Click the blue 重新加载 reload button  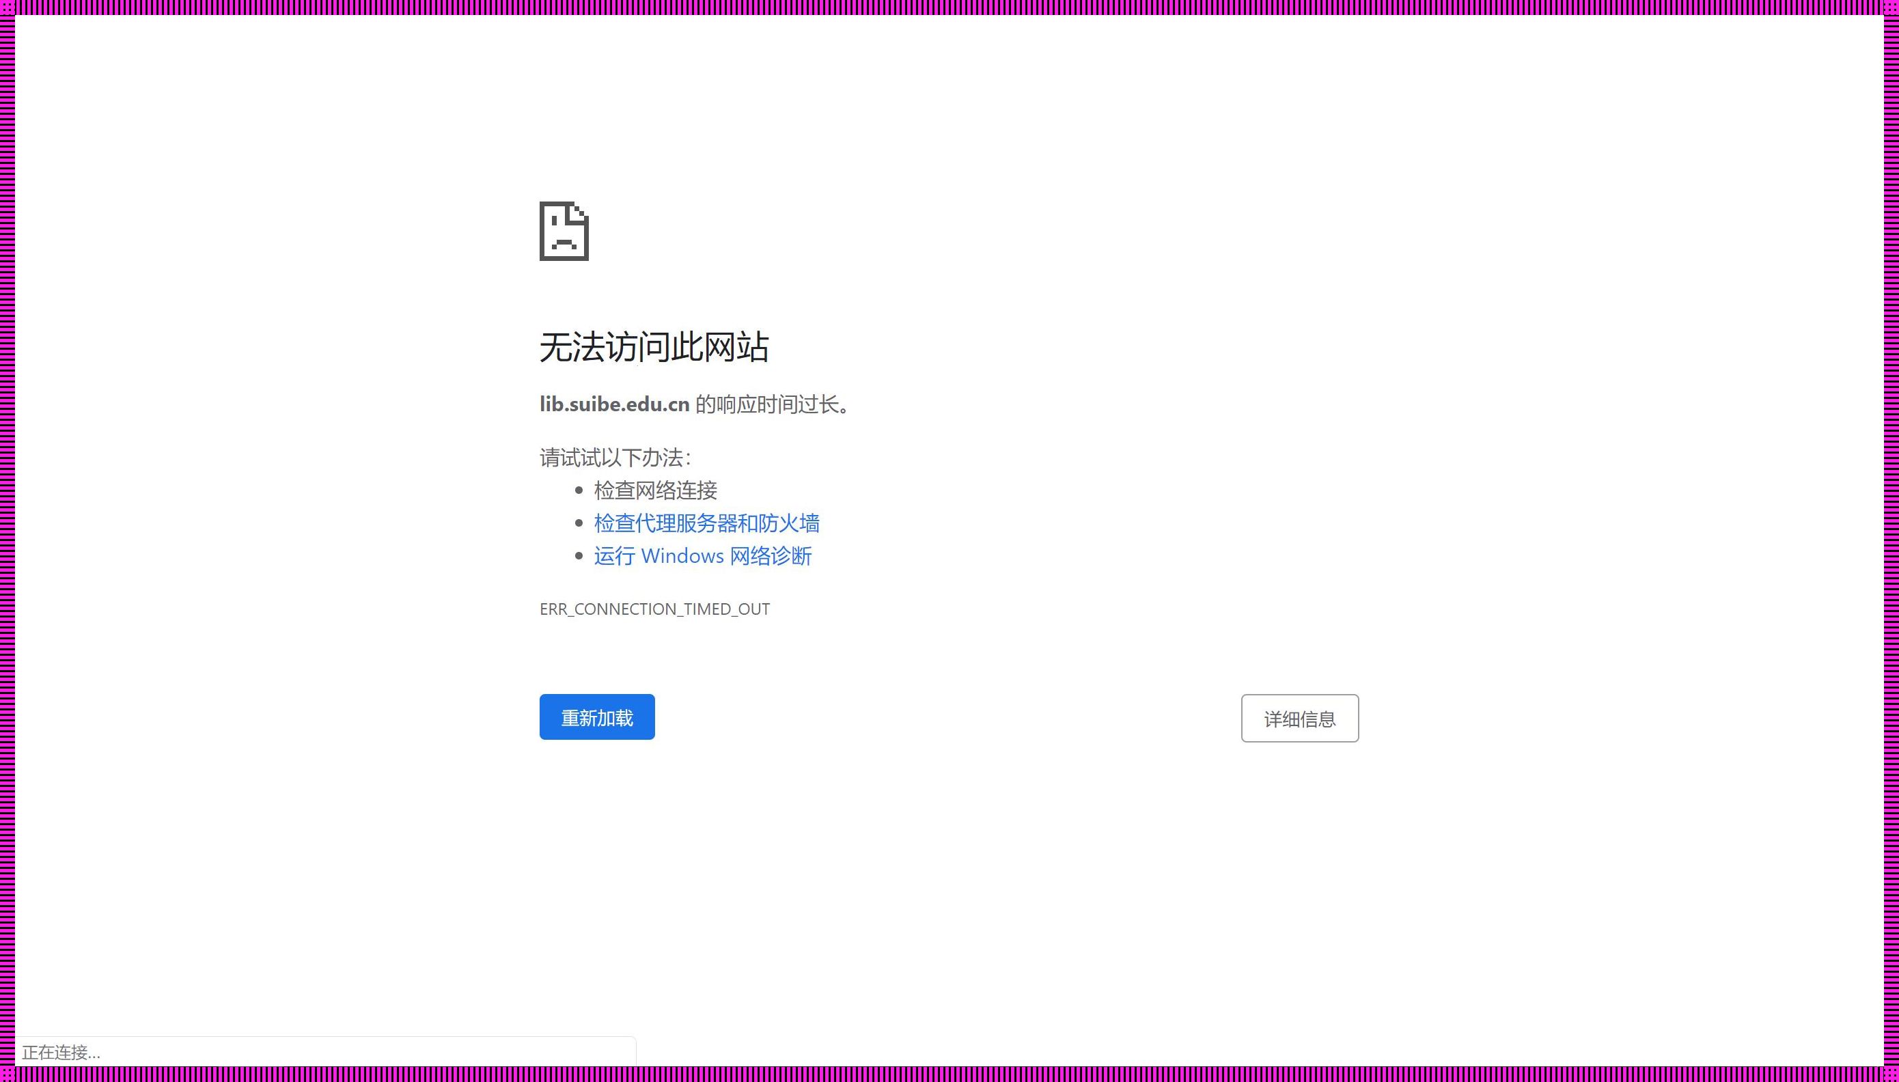[596, 717]
